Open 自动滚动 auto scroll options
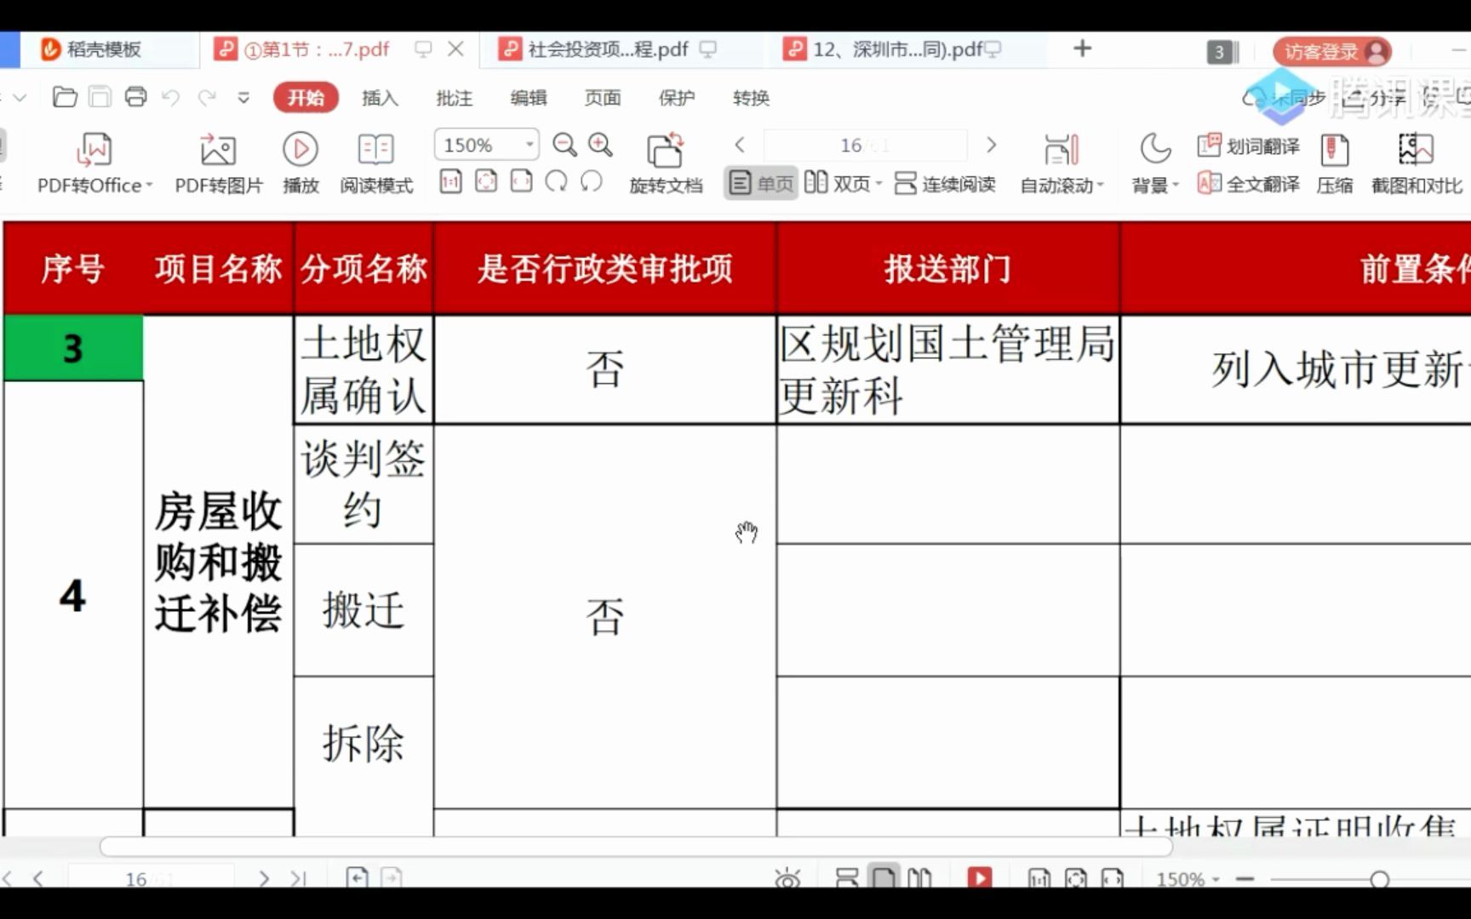The image size is (1471, 919). click(1062, 163)
